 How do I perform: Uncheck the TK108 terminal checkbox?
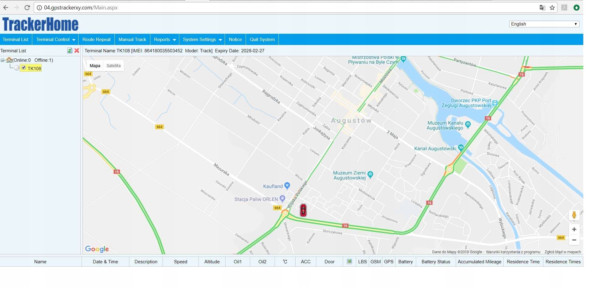23,68
